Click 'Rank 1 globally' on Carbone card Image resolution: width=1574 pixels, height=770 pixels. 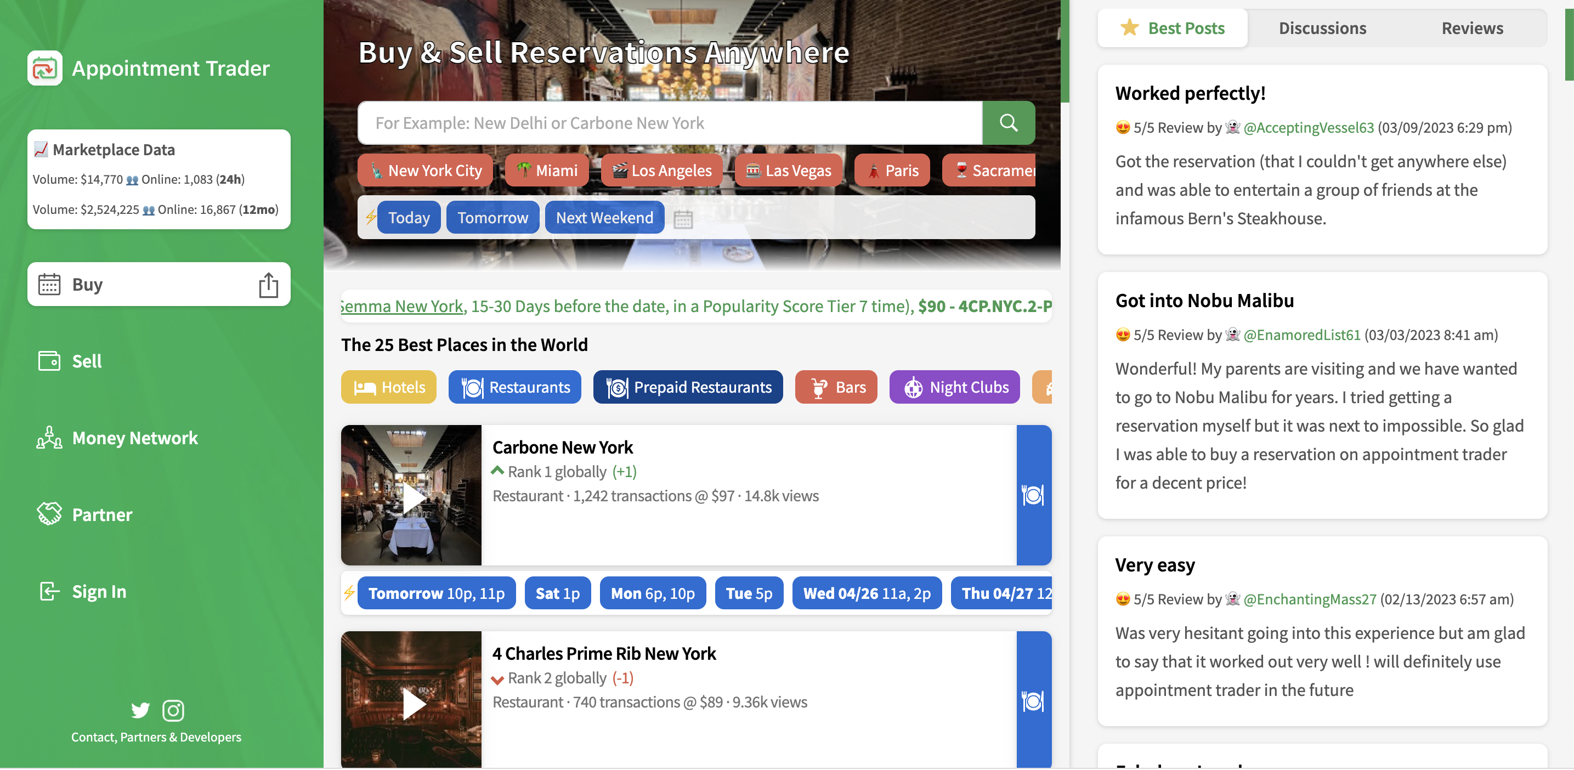[x=557, y=472]
